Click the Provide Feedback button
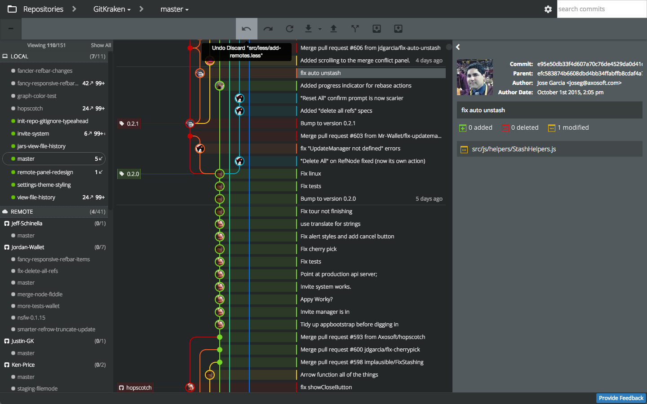 [x=621, y=398]
